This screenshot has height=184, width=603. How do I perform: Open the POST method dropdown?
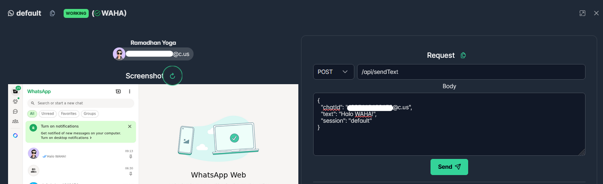point(334,72)
